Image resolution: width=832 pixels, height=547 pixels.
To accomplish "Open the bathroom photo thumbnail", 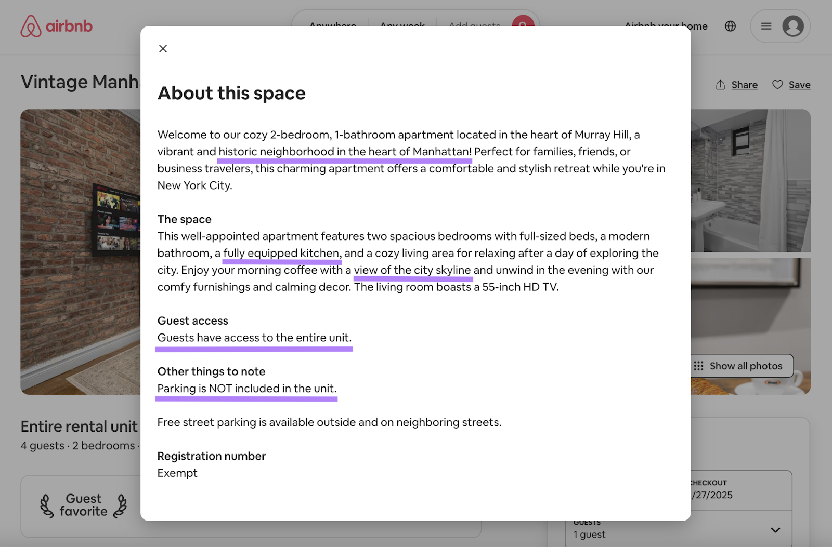I will 750,180.
